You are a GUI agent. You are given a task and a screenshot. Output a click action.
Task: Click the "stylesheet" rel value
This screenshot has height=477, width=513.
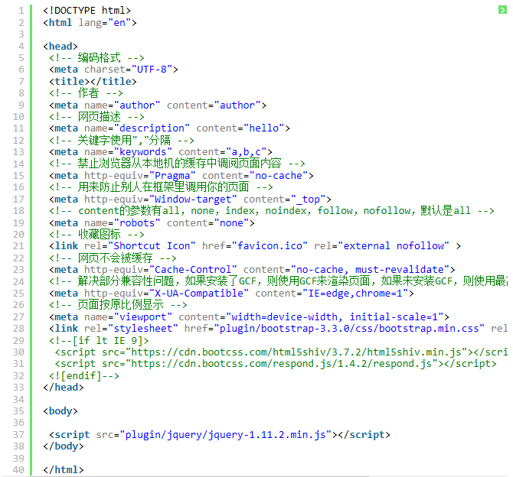pos(142,329)
